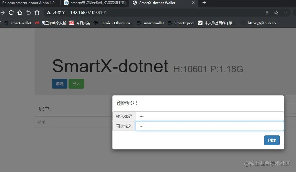Screen dimensions: 296x172
Task: Open second smart-wallet bookmark
Action: pyautogui.click(x=151, y=23)
